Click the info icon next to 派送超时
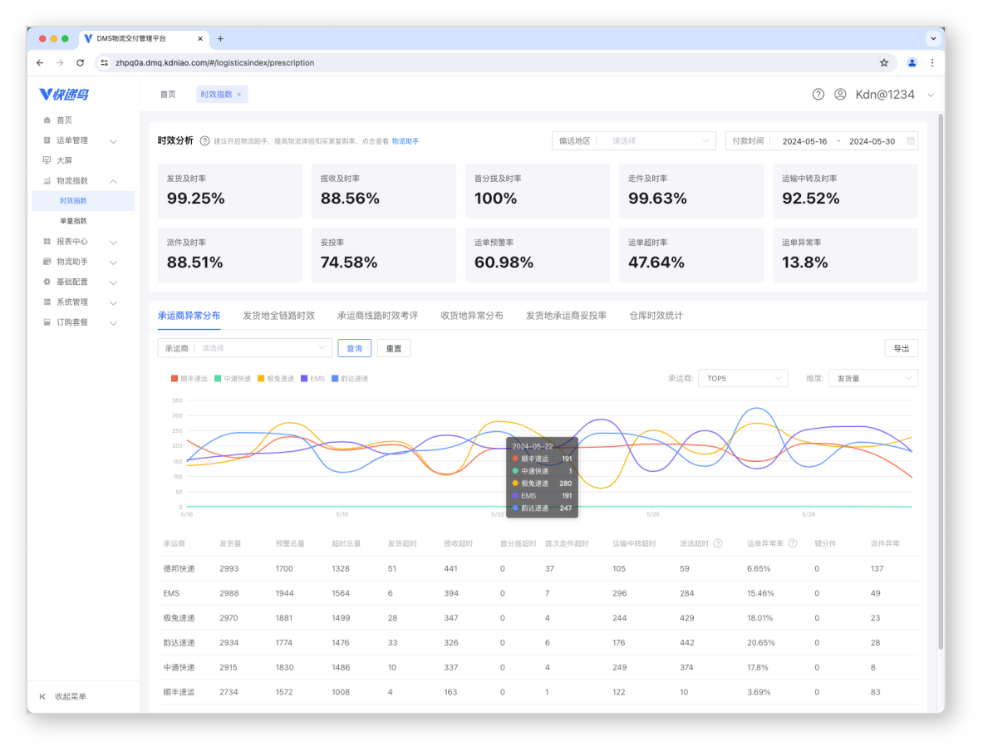 click(718, 544)
